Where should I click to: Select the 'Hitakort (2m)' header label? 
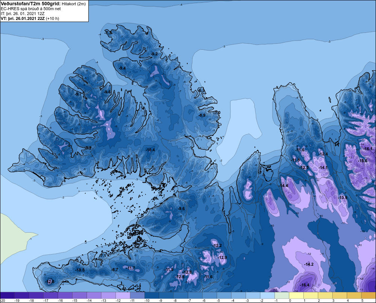74,4
